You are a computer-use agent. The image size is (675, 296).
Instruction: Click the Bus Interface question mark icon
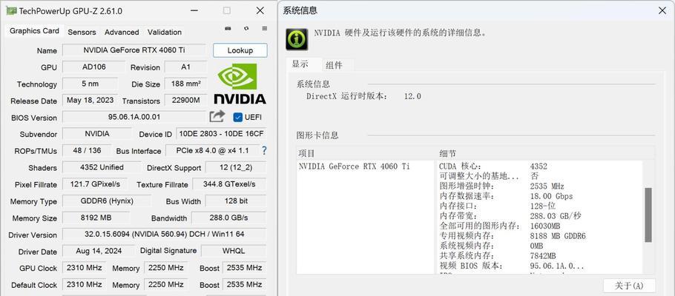pyautogui.click(x=264, y=150)
